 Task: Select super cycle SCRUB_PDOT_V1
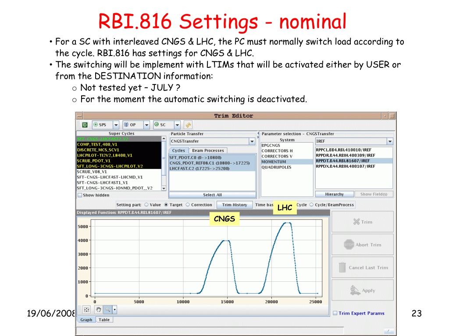[119, 161]
